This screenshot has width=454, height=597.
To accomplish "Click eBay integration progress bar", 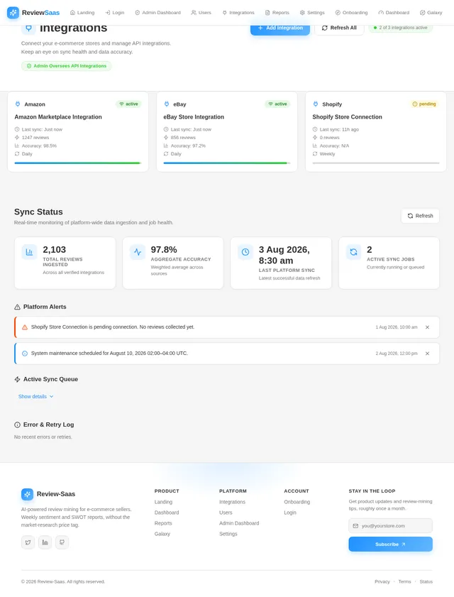I will coord(227,163).
